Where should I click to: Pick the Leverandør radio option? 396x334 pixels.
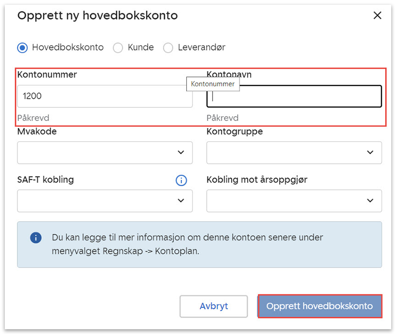168,48
